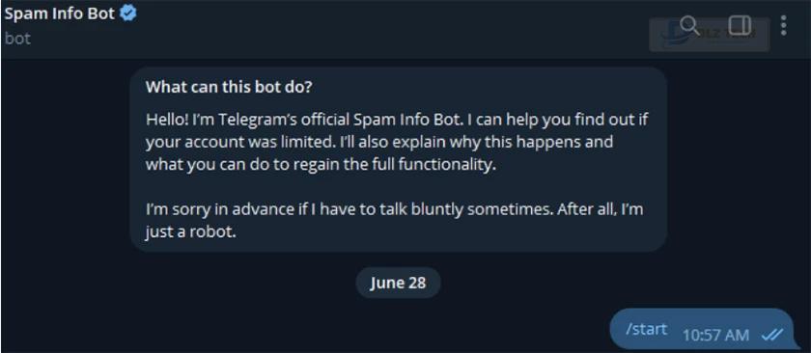The image size is (811, 353).
Task: Click the faded watermark logo in header
Action: pos(709,35)
